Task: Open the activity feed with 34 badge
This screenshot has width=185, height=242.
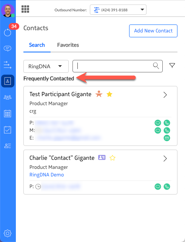Action: [8, 32]
